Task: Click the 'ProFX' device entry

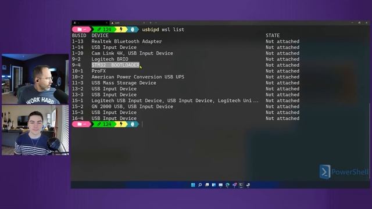Action: [x=98, y=71]
